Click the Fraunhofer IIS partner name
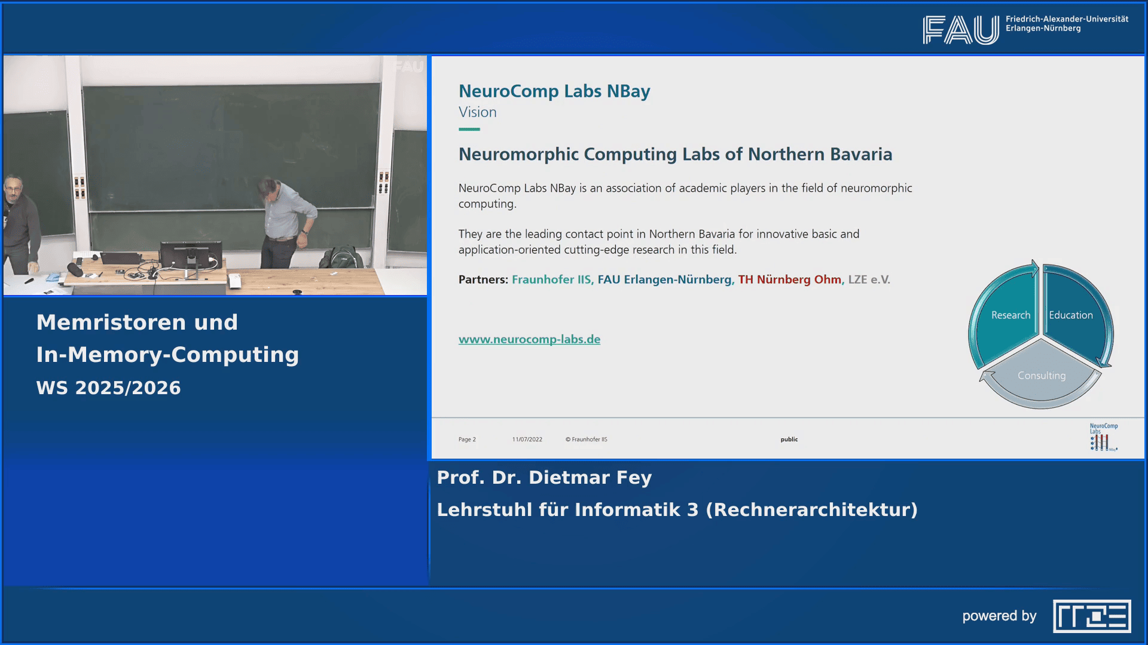The width and height of the screenshot is (1148, 645). point(552,279)
